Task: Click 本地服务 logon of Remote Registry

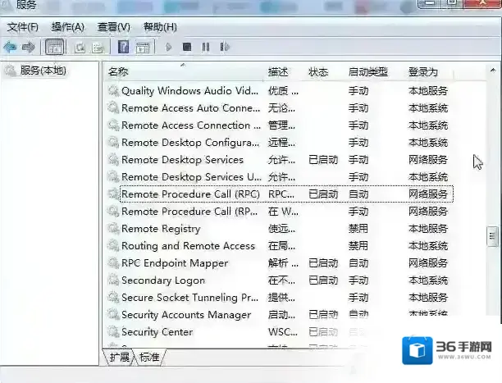Action: coord(427,229)
